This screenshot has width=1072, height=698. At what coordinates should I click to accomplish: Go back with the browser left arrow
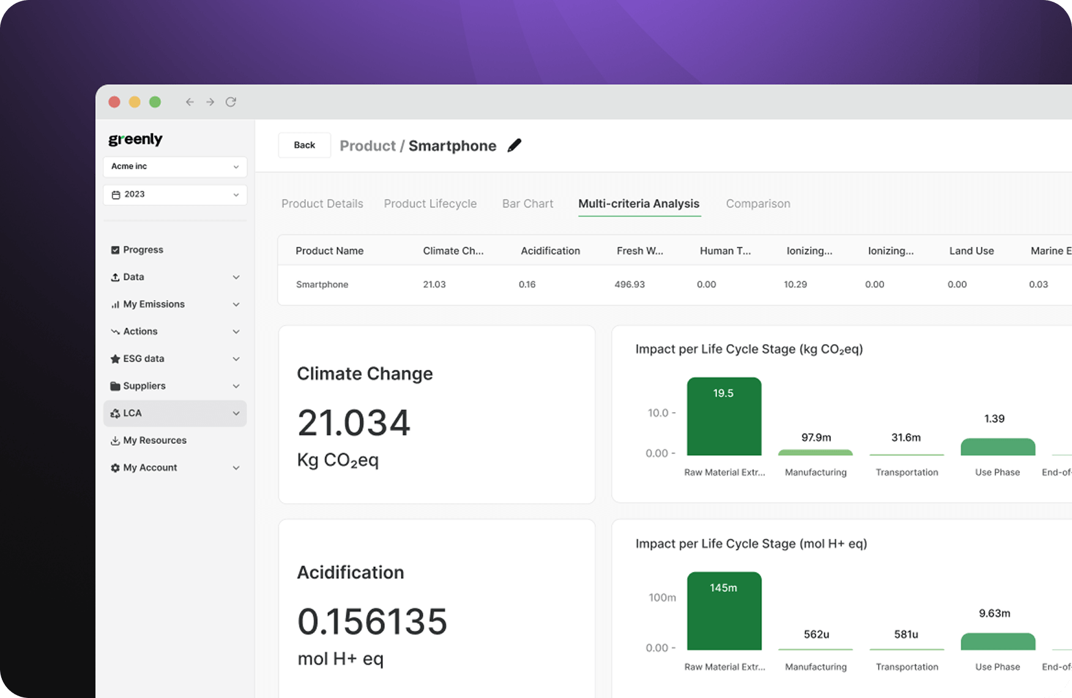(x=190, y=102)
